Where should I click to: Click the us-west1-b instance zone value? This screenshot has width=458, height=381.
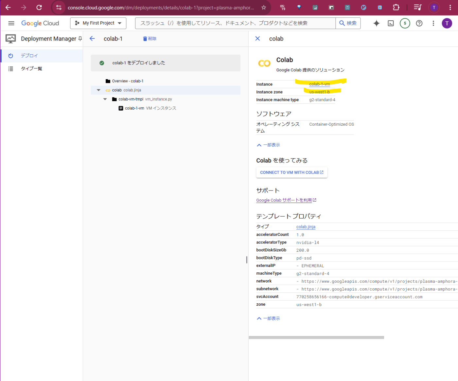320,92
